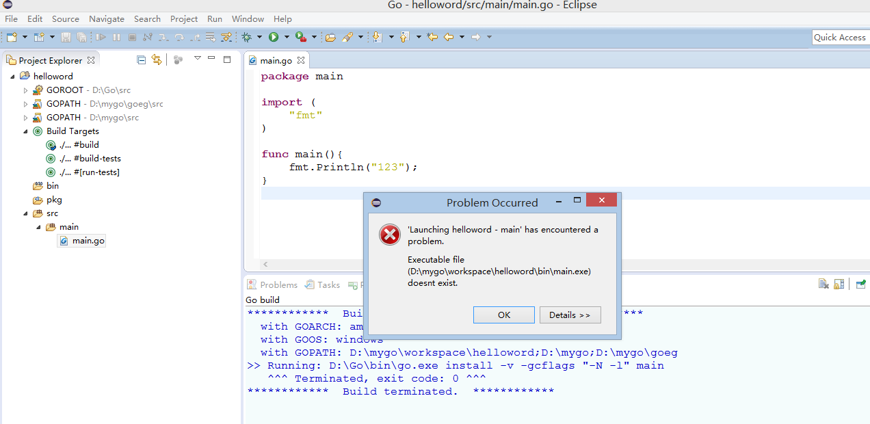Click the Suspend debug toolbar icon
870x424 pixels.
pyautogui.click(x=116, y=37)
